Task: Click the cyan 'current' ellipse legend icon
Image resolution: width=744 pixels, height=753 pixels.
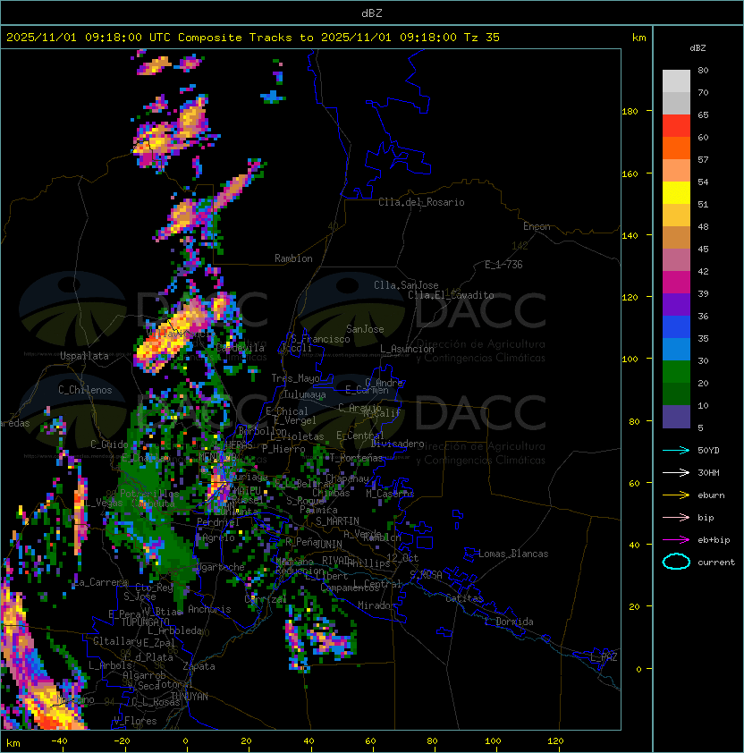Action: 676,562
